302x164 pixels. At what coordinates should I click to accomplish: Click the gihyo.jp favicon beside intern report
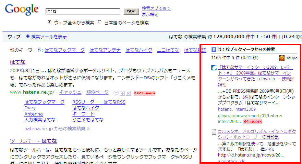214,68
